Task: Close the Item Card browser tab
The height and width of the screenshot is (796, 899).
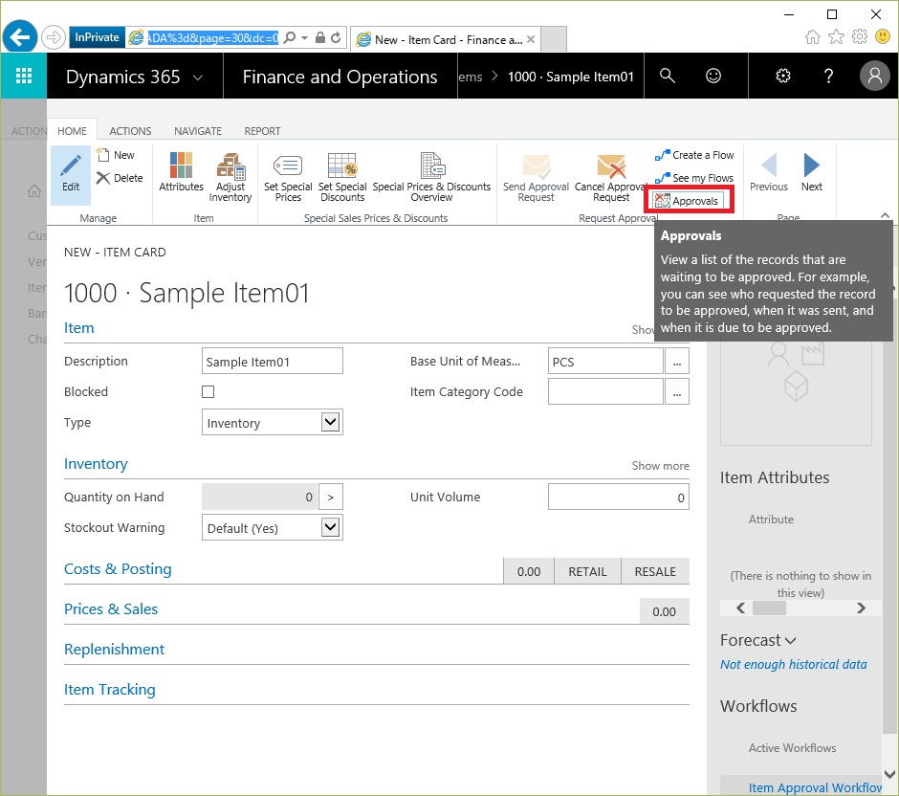Action: 531,39
